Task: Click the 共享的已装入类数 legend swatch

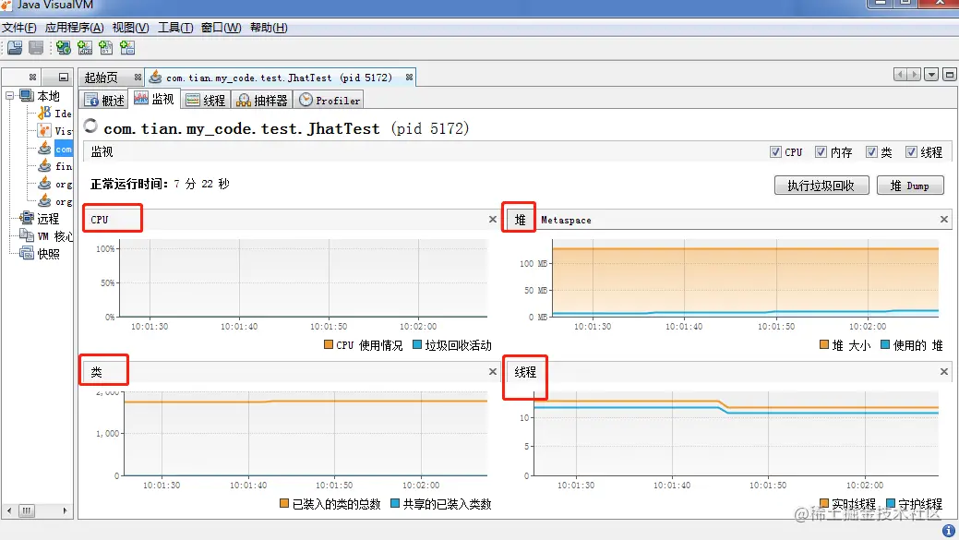Action: tap(394, 503)
